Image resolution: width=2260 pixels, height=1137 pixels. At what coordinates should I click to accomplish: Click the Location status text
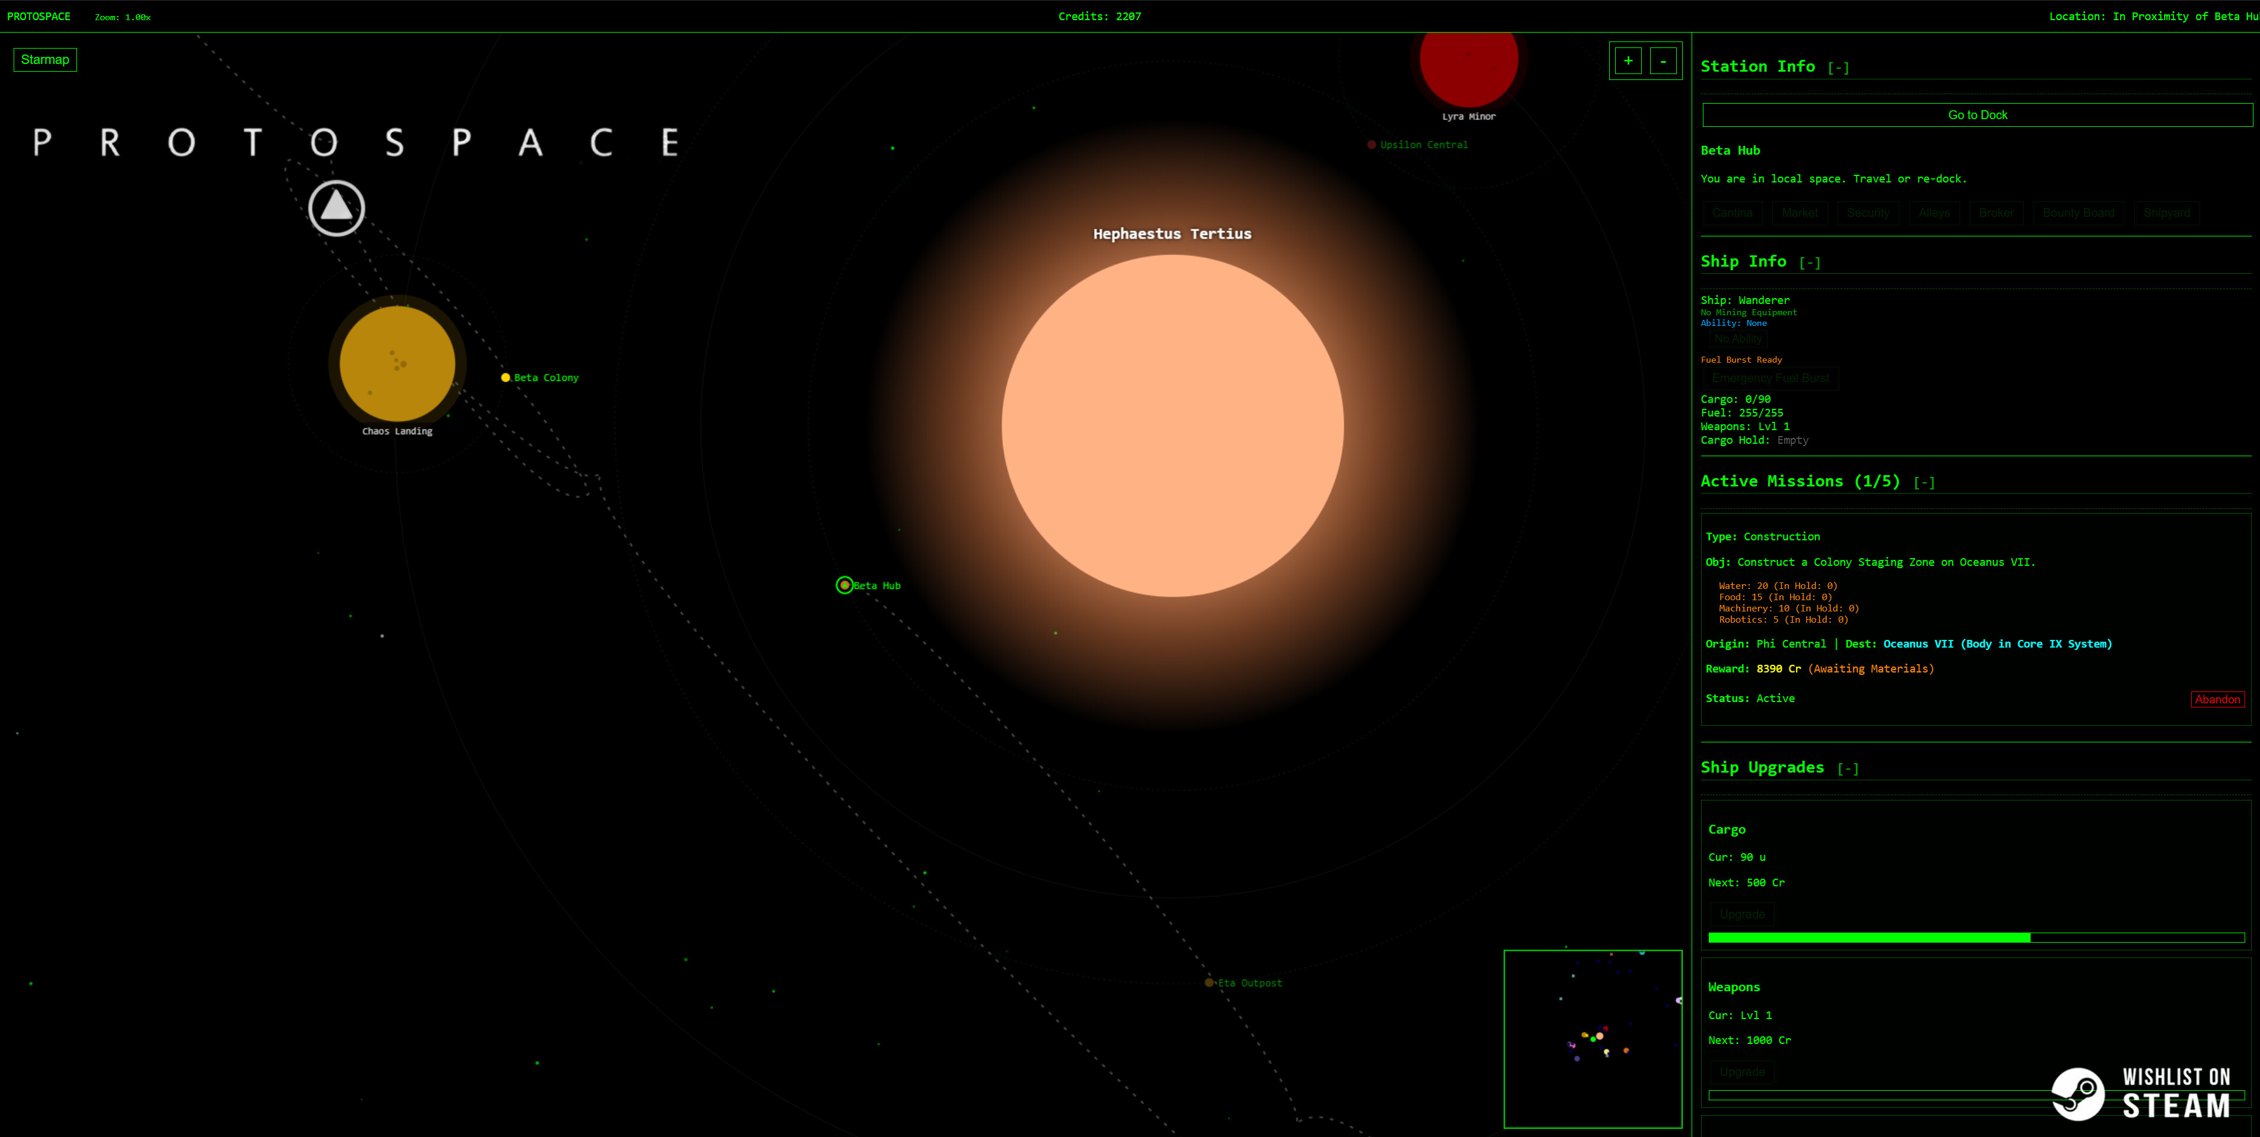point(2154,17)
